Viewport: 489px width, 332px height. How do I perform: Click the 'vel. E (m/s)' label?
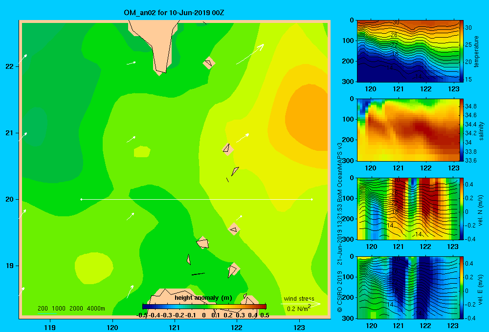tap(480, 289)
